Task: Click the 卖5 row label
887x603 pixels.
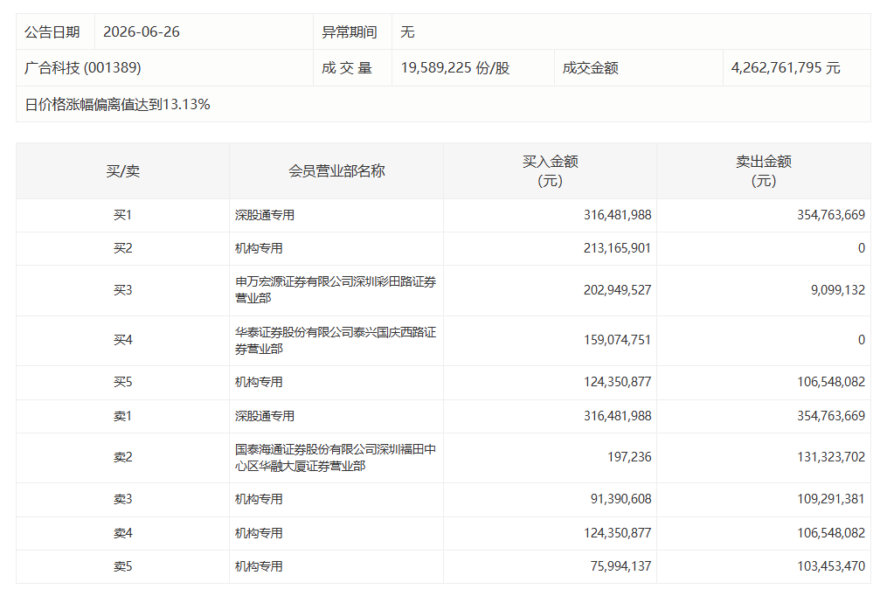Action: tap(122, 567)
